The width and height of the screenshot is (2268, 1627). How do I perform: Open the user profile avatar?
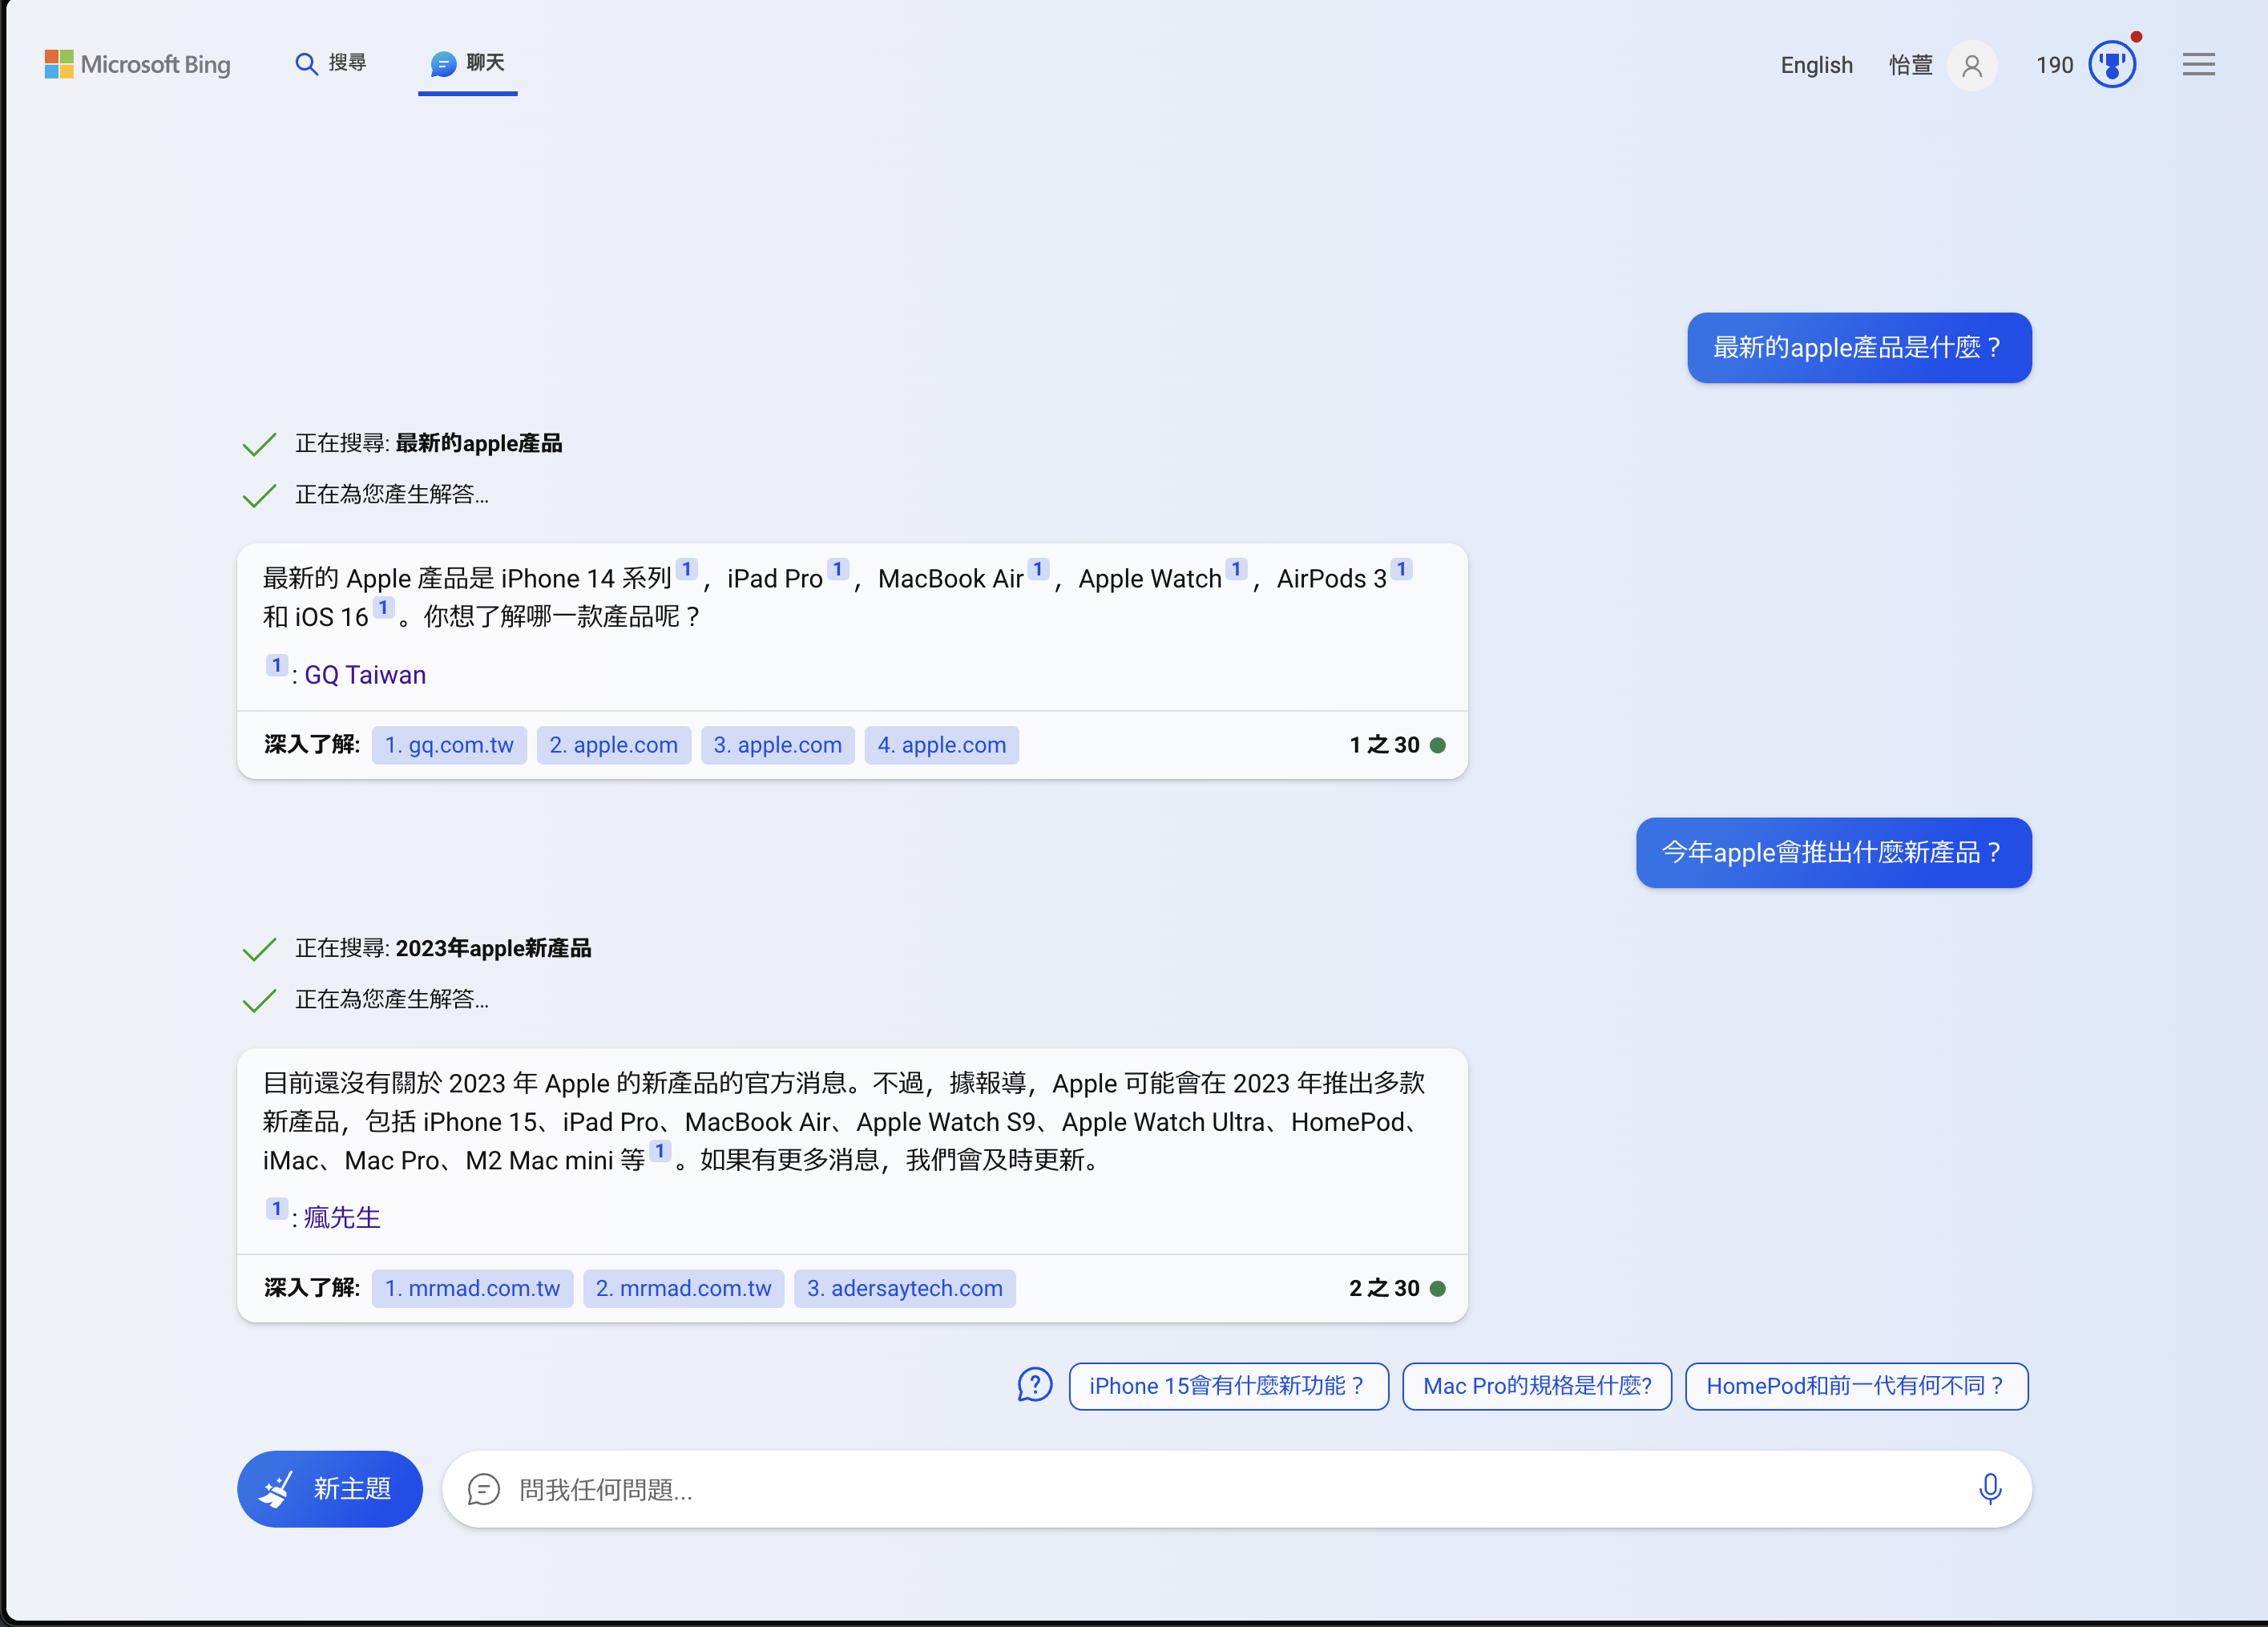pyautogui.click(x=1971, y=64)
